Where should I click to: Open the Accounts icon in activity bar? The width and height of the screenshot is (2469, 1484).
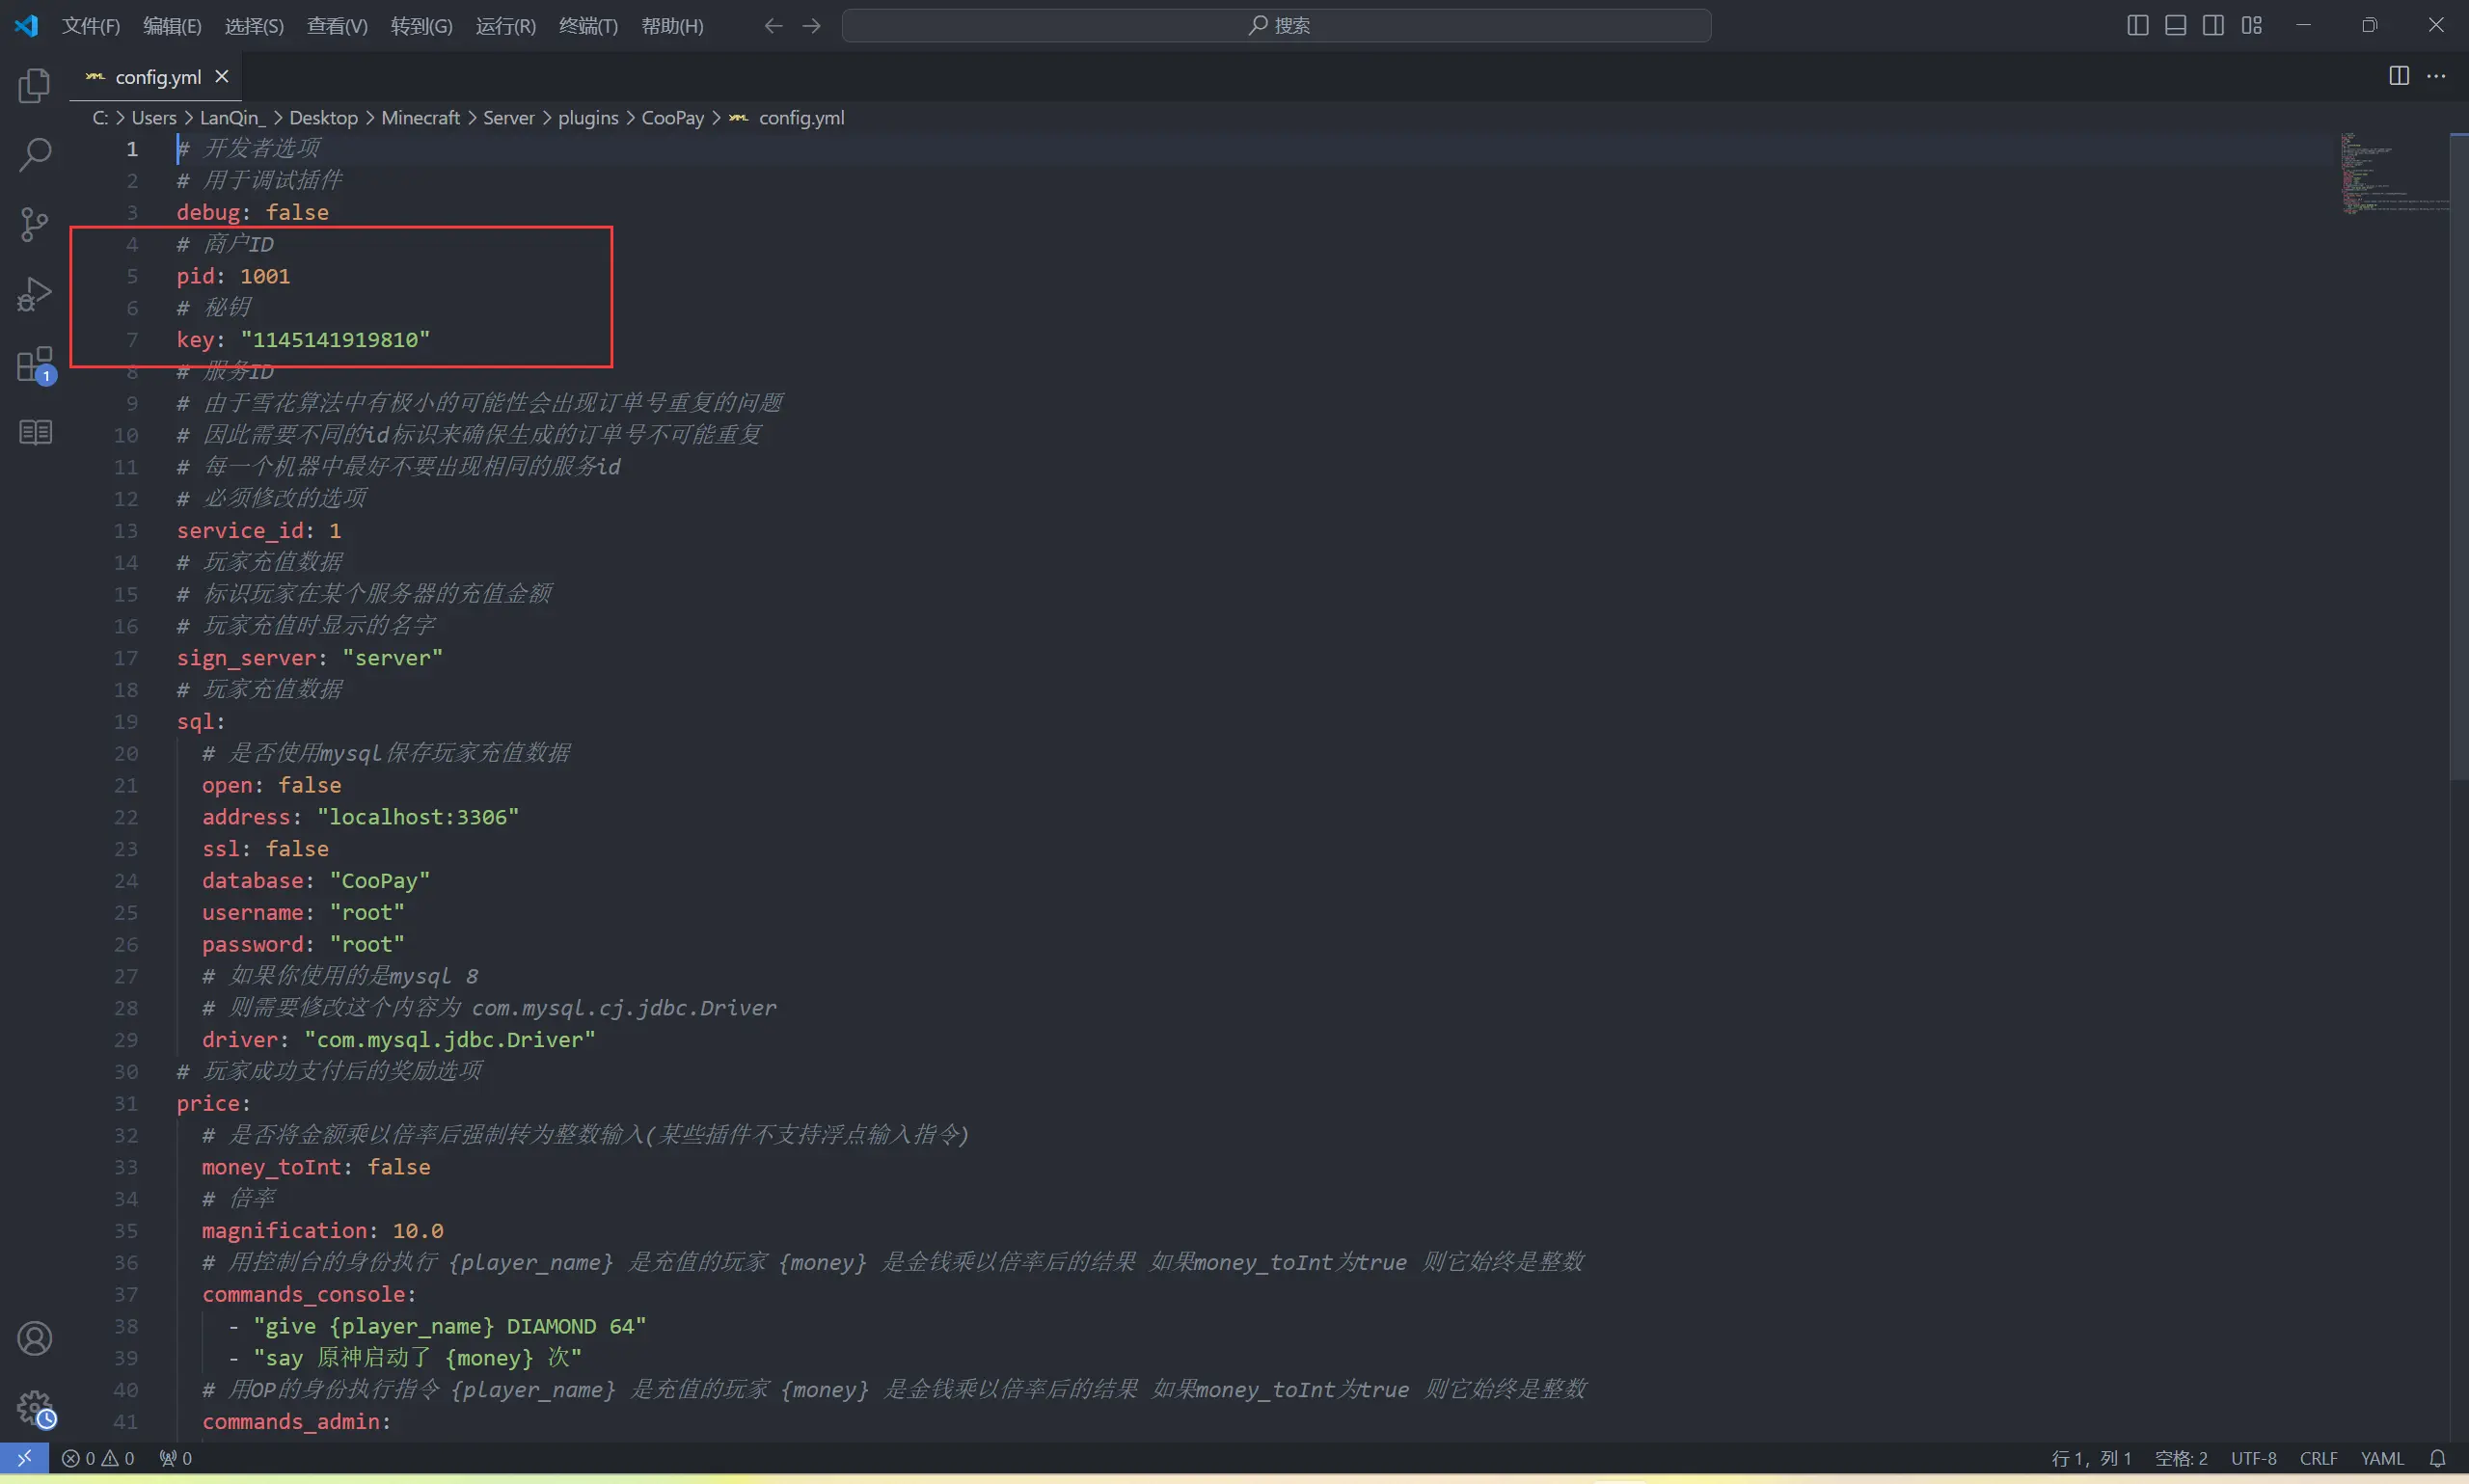click(x=34, y=1338)
